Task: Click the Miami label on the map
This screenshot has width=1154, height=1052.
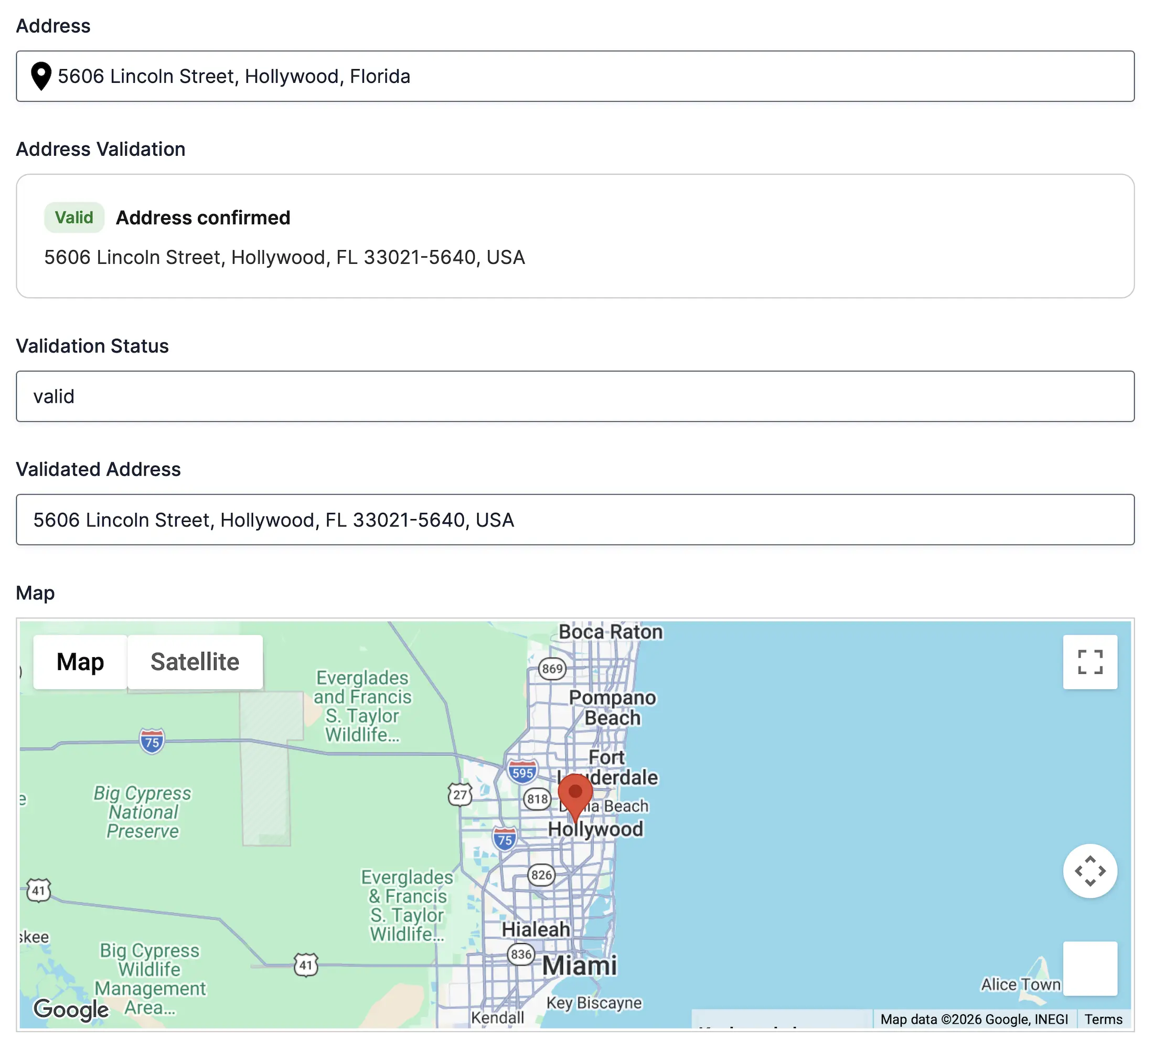Action: 579,965
